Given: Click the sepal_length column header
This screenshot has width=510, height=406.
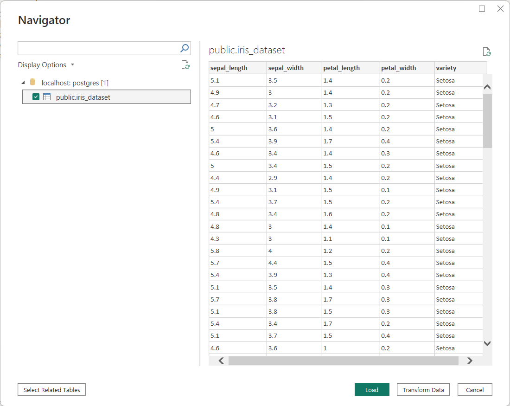Looking at the screenshot, I should tap(229, 68).
